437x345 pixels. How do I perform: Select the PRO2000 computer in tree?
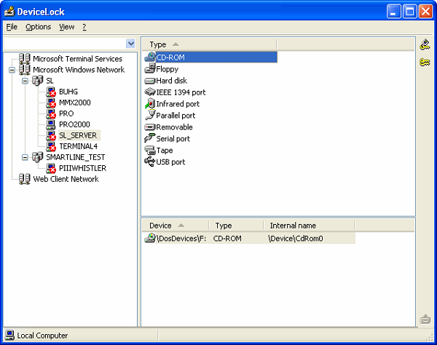[x=75, y=124]
